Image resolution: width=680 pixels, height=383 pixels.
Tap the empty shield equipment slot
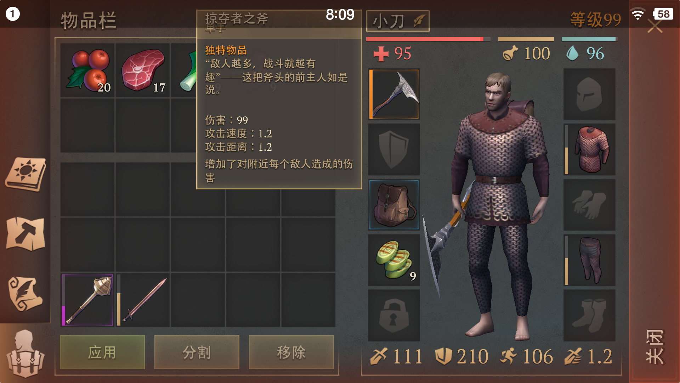394,150
